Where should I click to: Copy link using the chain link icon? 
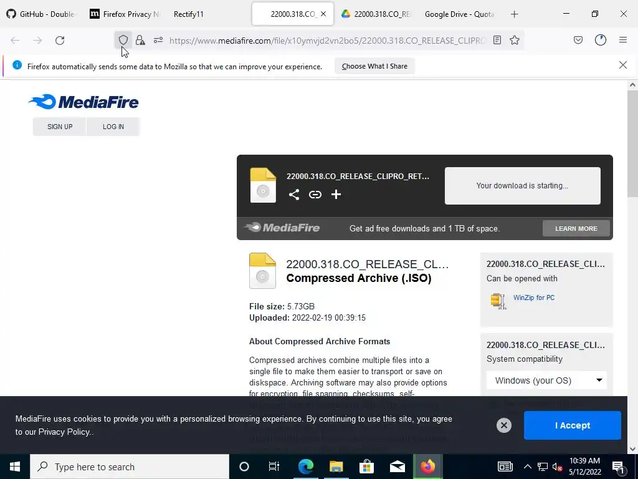[x=315, y=195]
